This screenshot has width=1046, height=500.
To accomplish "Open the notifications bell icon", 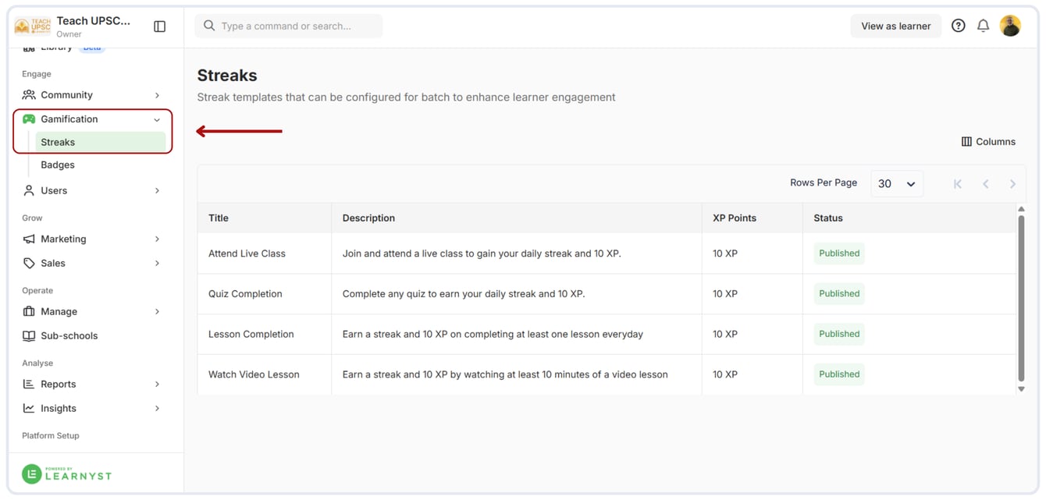I will pos(984,26).
